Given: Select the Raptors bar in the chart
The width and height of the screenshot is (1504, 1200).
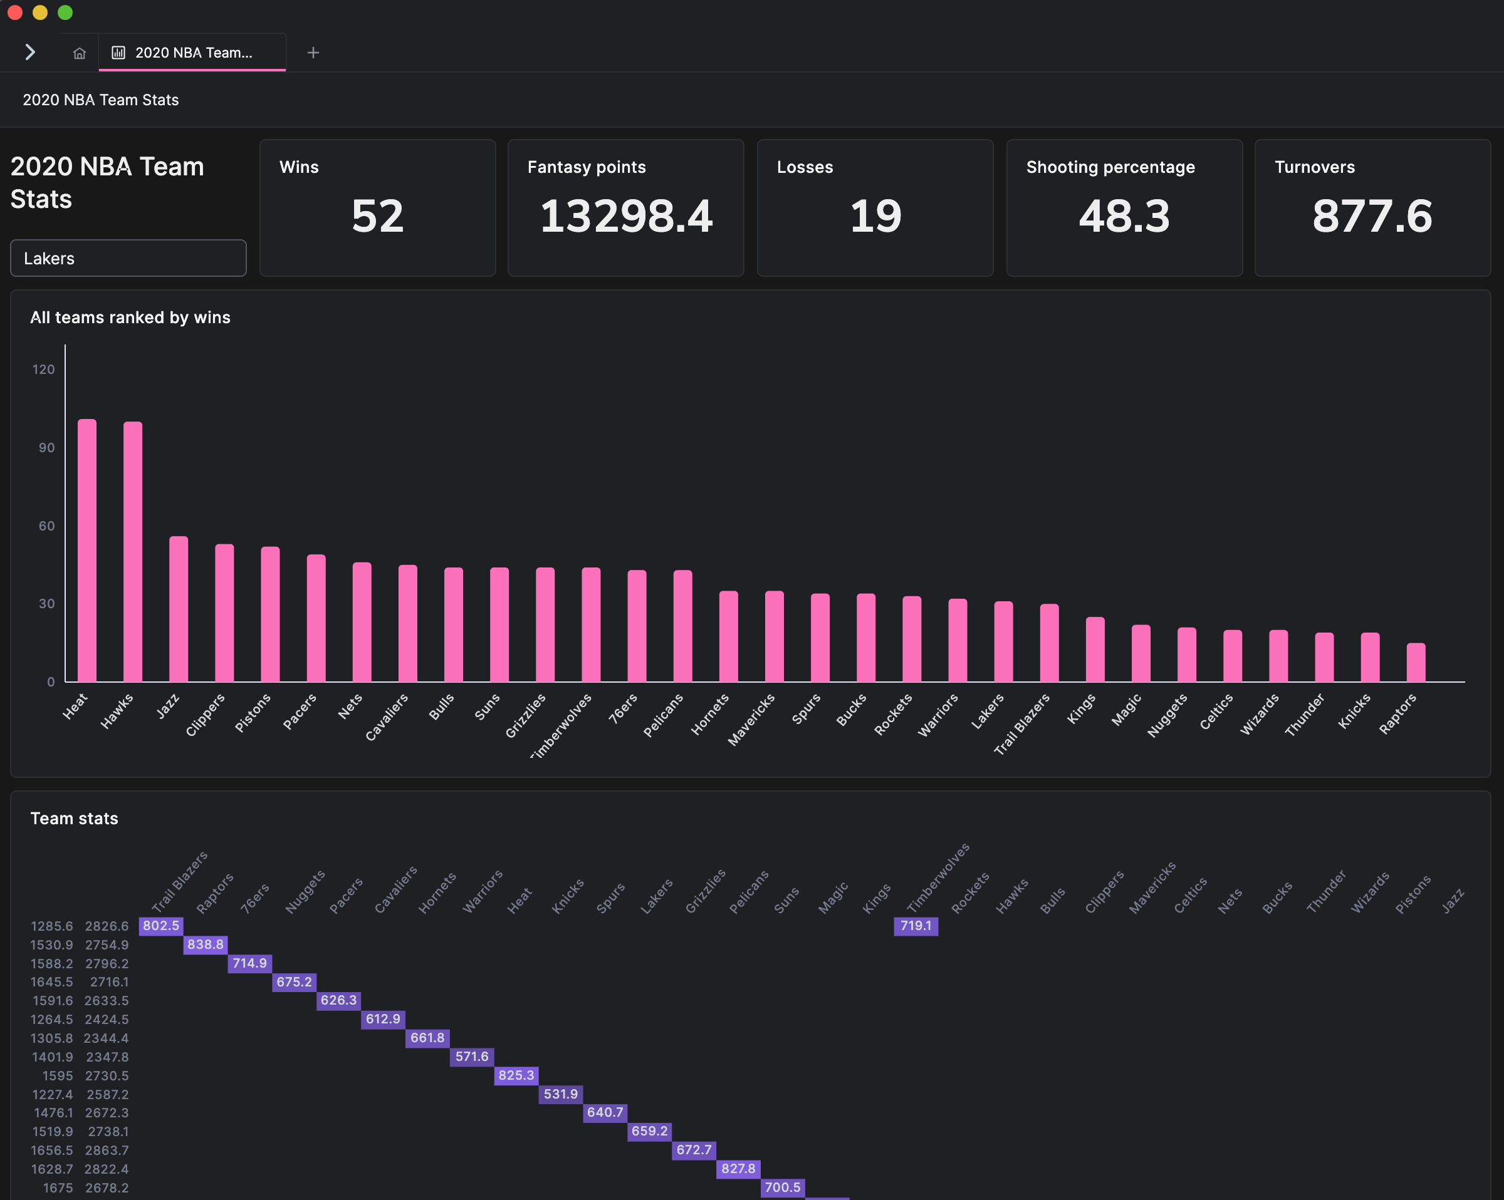Looking at the screenshot, I should [x=1416, y=662].
